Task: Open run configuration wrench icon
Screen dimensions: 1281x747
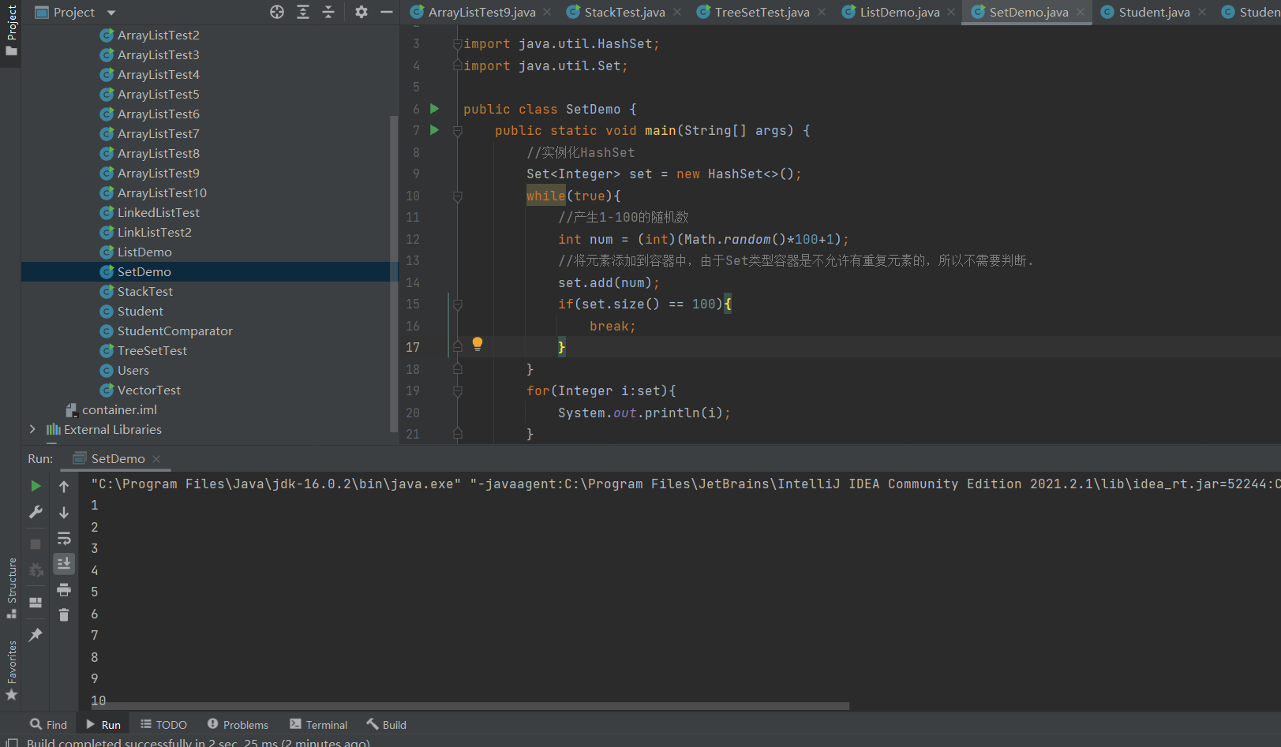Action: tap(36, 512)
